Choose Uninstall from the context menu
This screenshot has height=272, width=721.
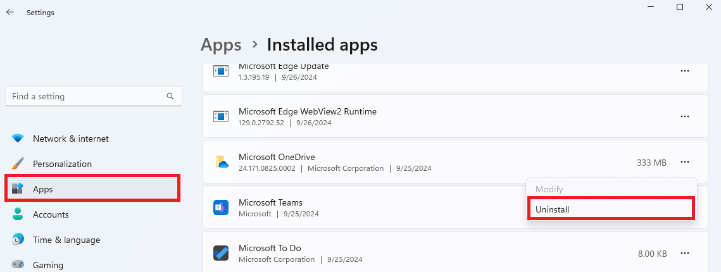611,209
